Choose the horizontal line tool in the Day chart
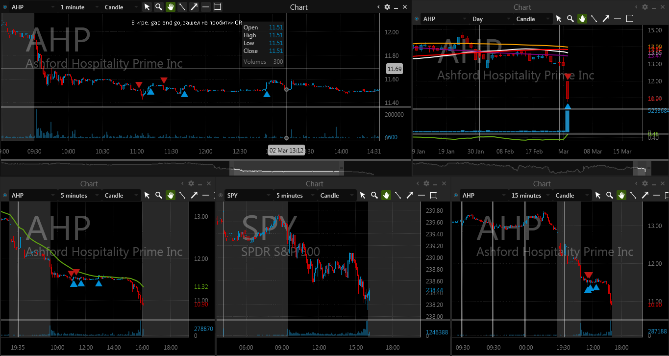669x356 pixels. [618, 19]
